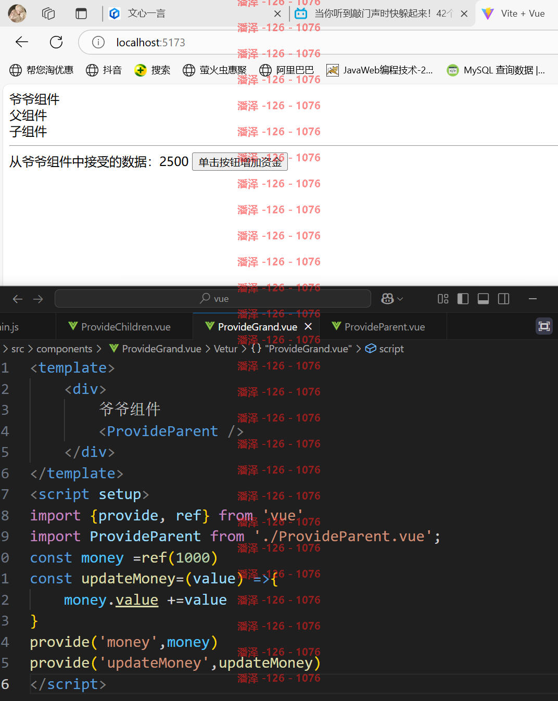
Task: Reload the localhost page
Action: pos(56,42)
